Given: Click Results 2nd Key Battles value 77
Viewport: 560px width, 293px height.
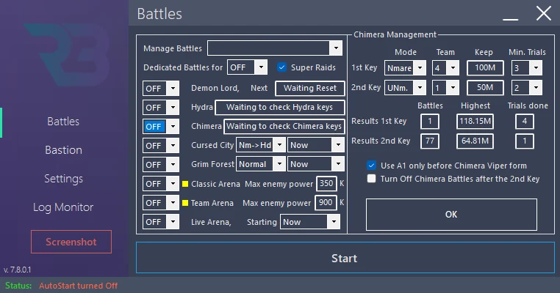Looking at the screenshot, I should pyautogui.click(x=430, y=141).
